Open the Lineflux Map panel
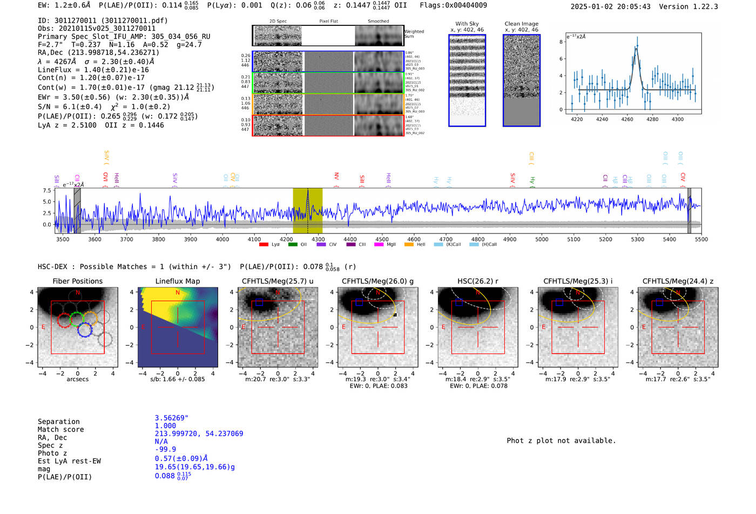 click(178, 327)
